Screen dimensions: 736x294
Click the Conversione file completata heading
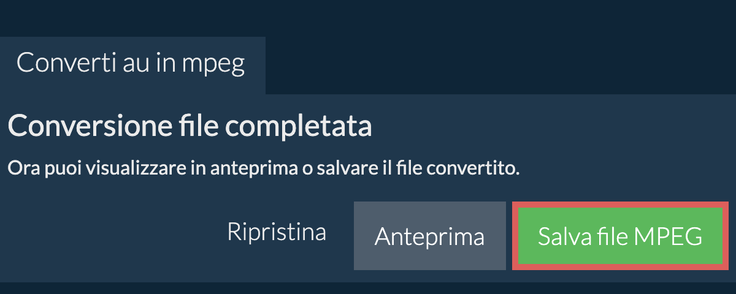tap(190, 127)
